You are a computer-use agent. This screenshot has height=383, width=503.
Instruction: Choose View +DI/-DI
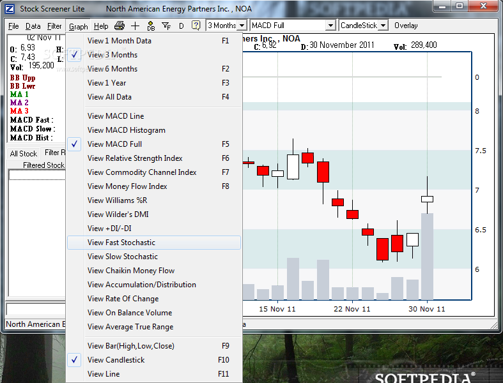[154, 229]
